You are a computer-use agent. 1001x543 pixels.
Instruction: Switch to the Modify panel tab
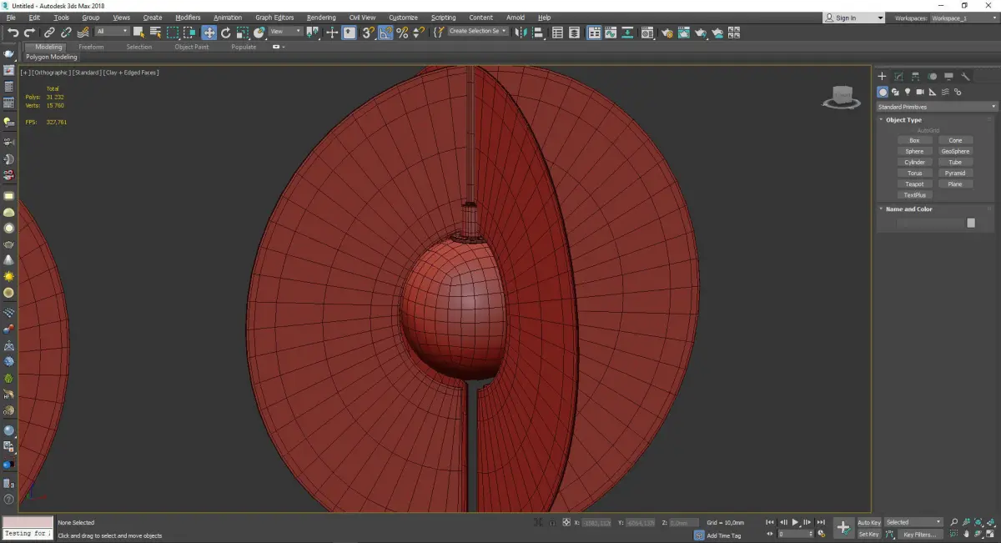[x=898, y=76]
